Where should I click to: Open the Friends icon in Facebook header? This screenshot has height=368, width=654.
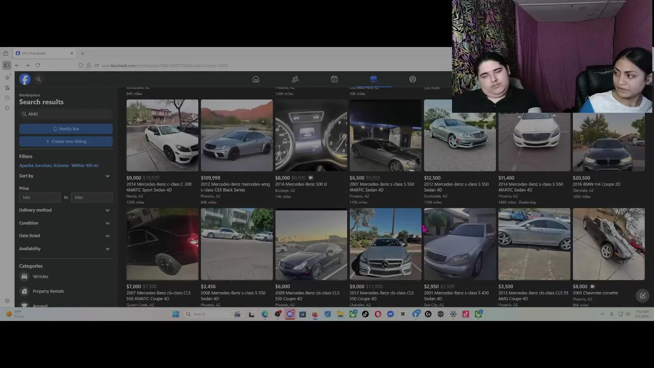click(x=295, y=79)
